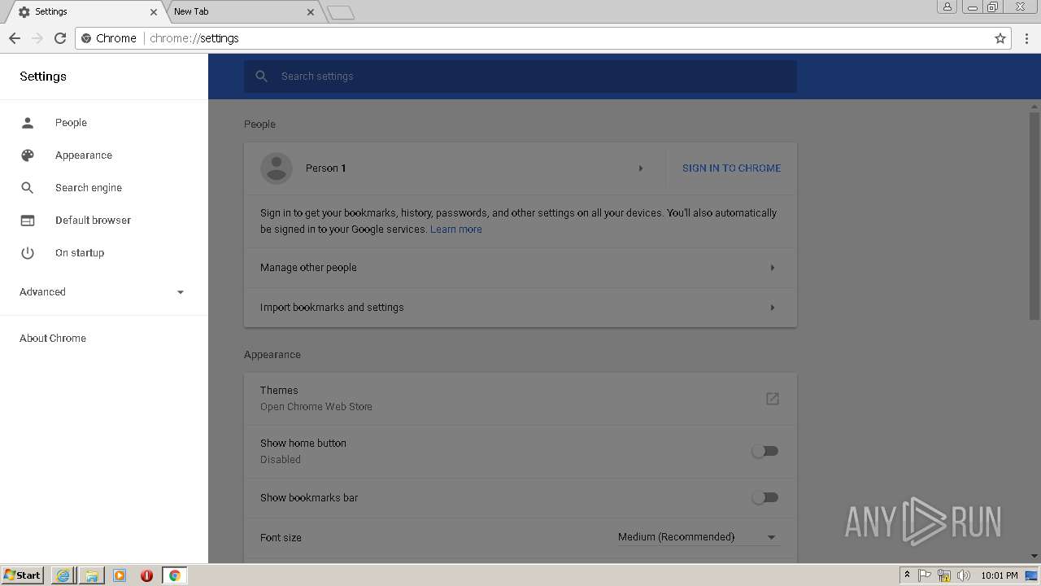The image size is (1041, 586).
Task: Open Internet Explorer from the taskbar
Action: coord(63,575)
